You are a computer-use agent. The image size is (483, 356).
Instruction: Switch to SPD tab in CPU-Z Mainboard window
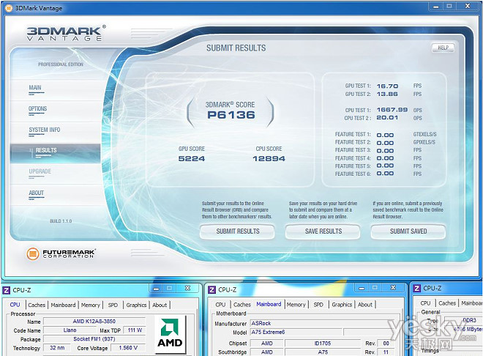[x=318, y=305]
